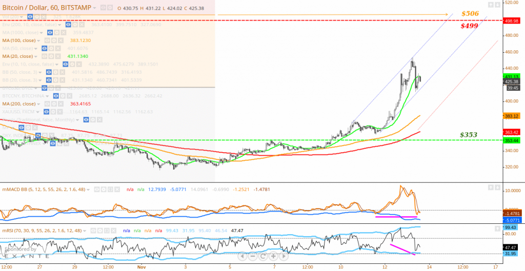Open settings gear for Vol (20) indicator
525x271 pixels.
[x=37, y=17]
